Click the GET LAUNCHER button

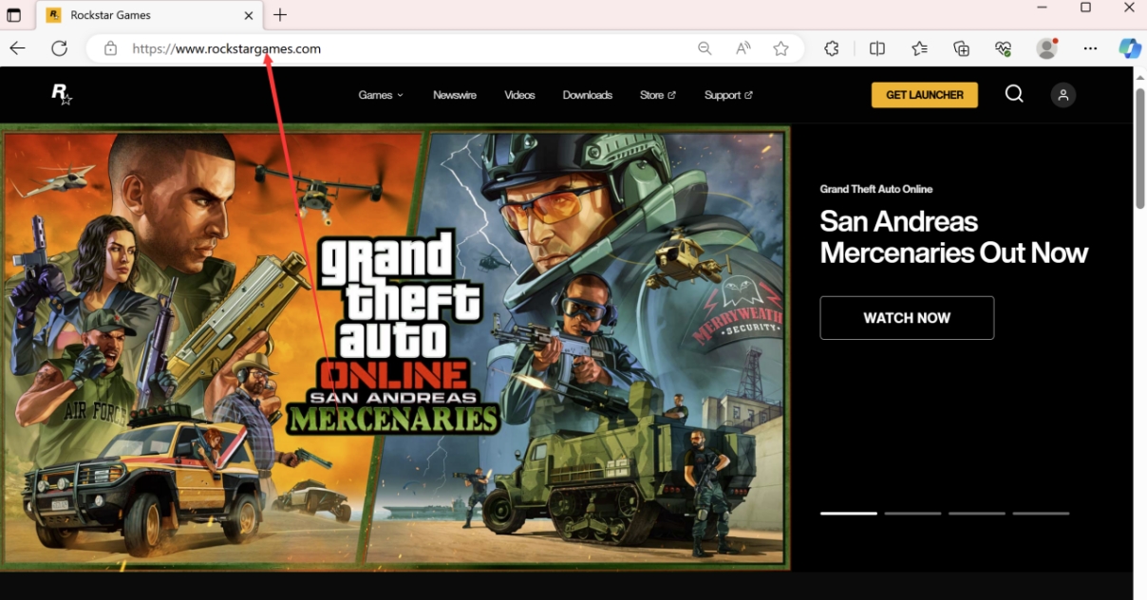point(925,95)
